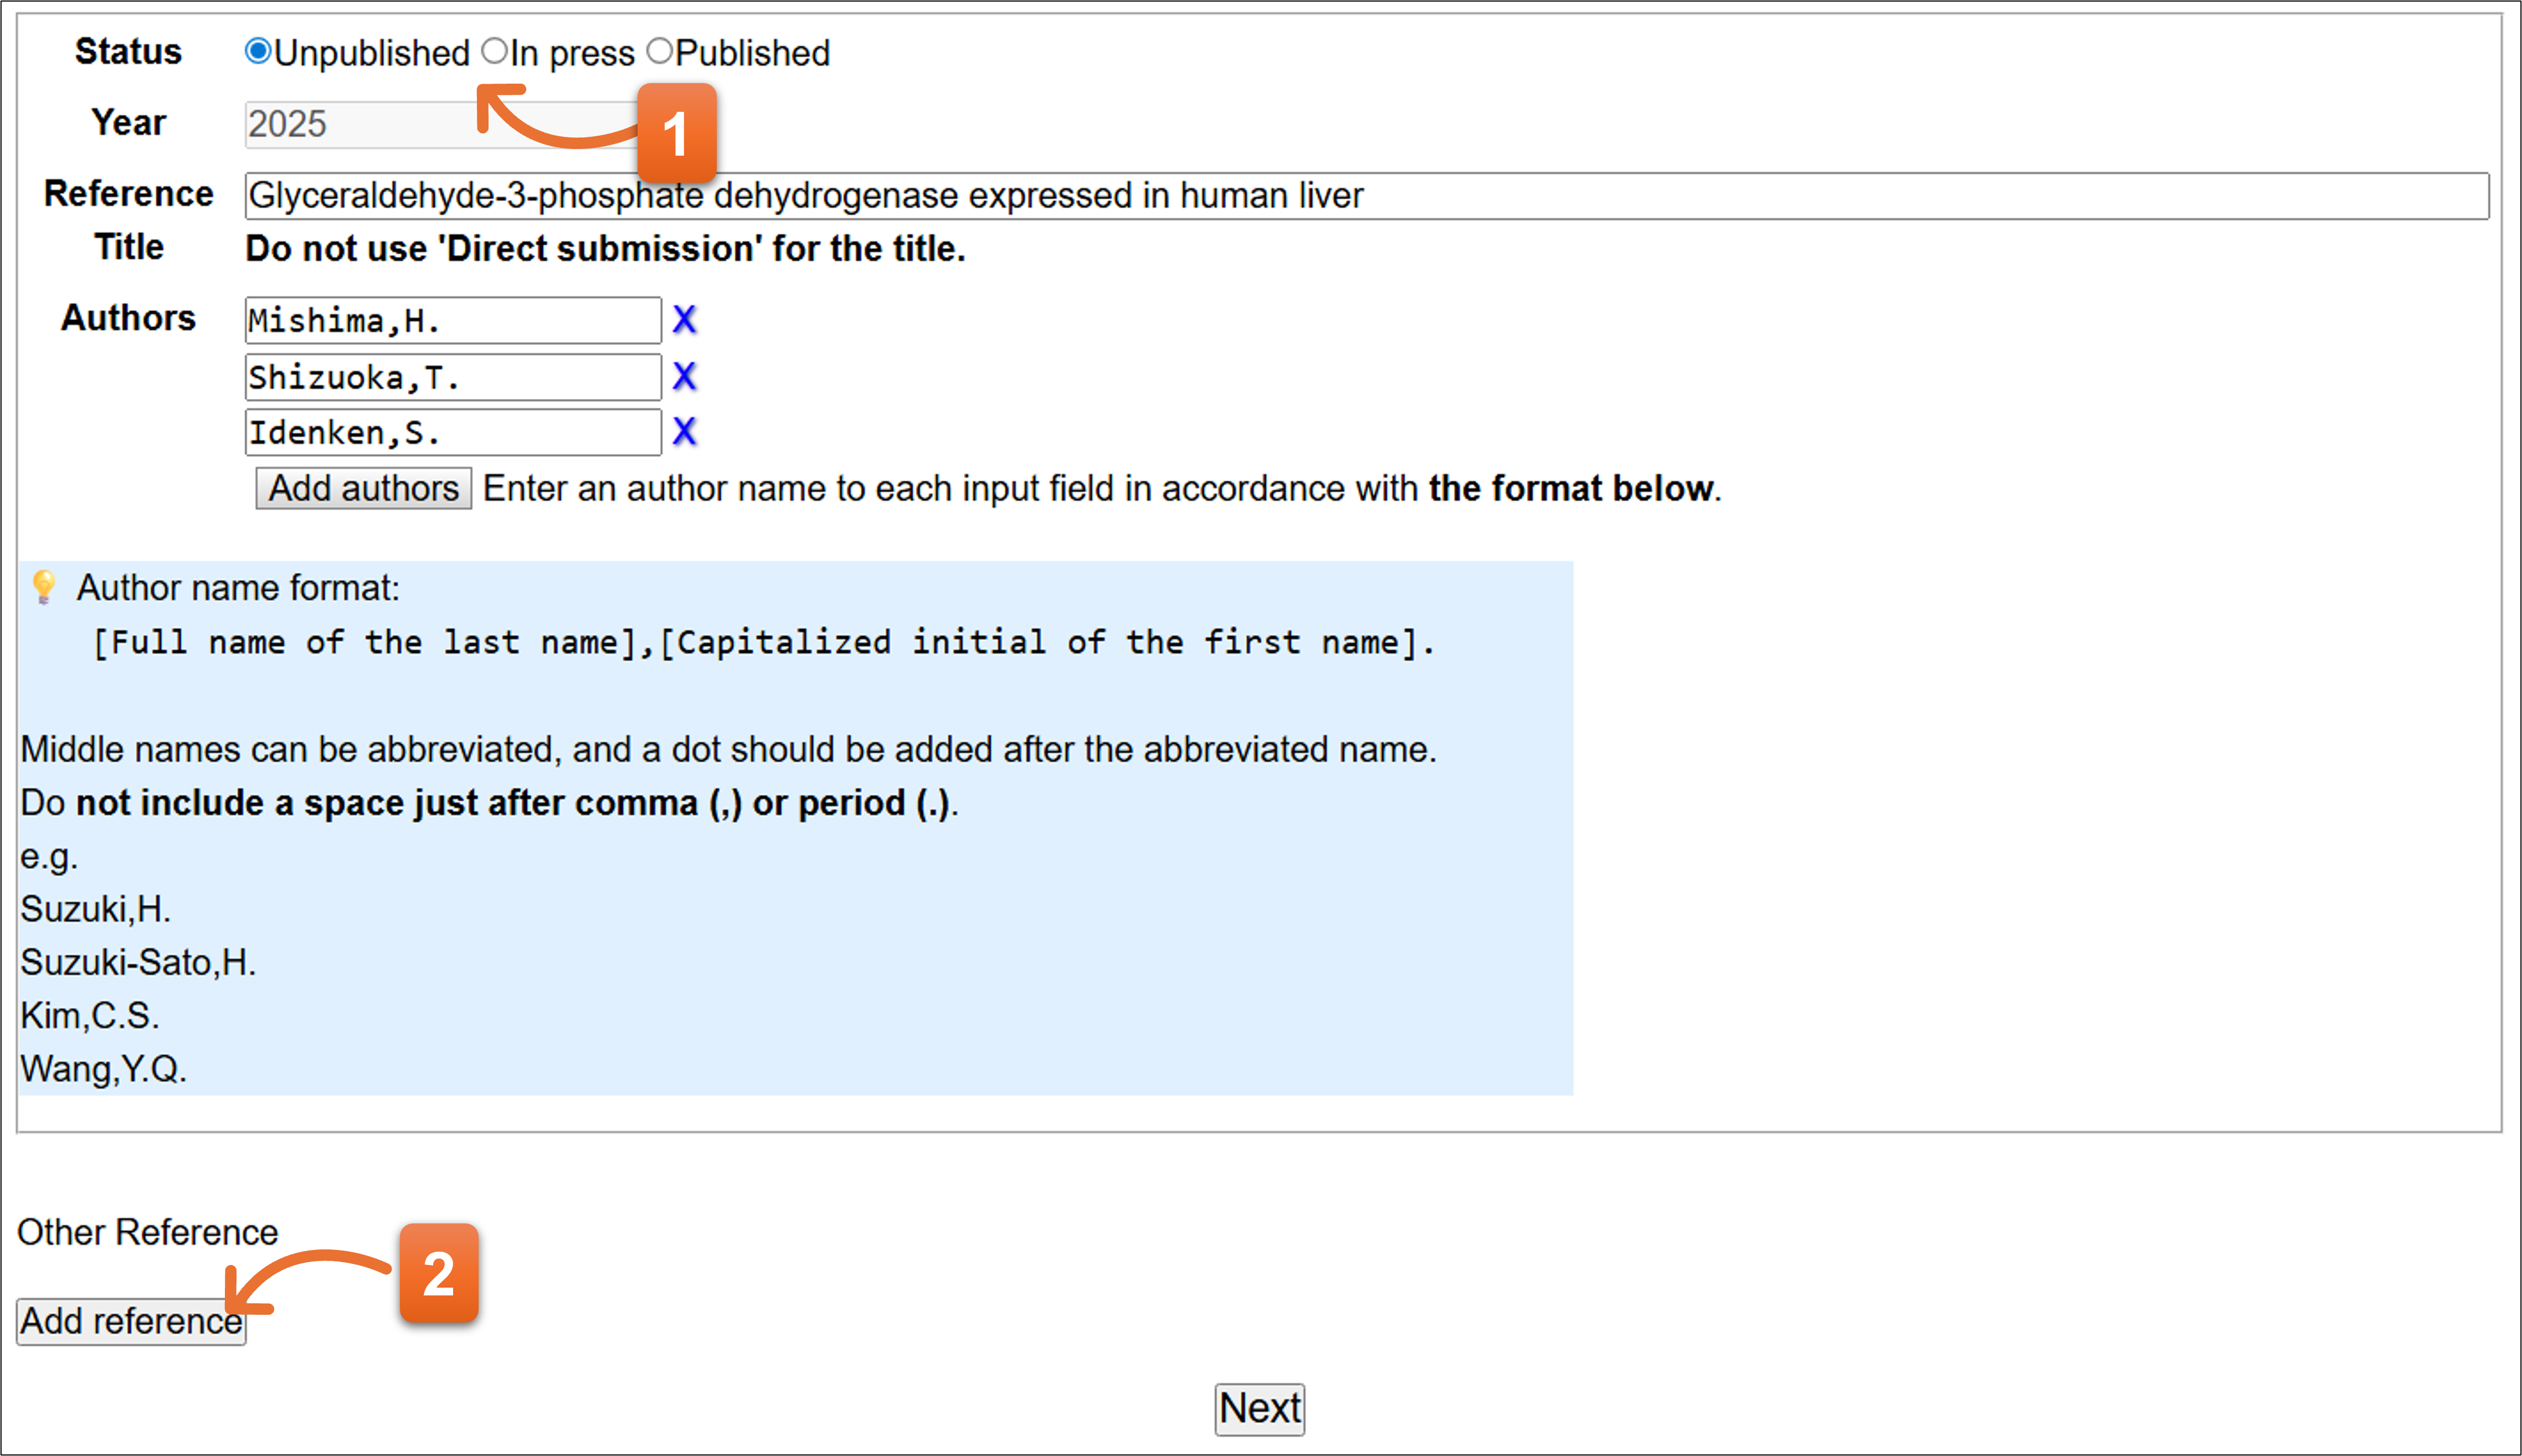The height and width of the screenshot is (1456, 2522).
Task: Select the Unpublished status radio button
Action: pyautogui.click(x=258, y=51)
